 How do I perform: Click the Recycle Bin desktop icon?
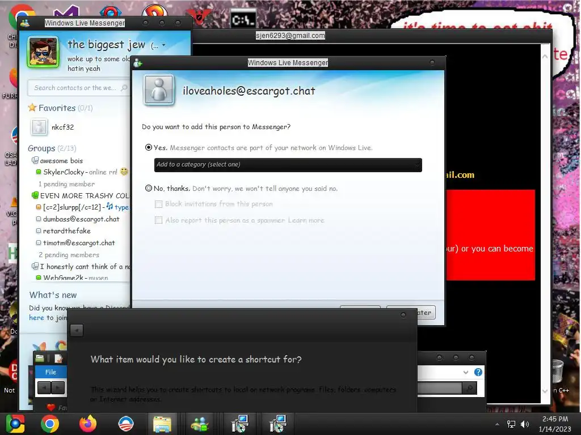(x=557, y=372)
